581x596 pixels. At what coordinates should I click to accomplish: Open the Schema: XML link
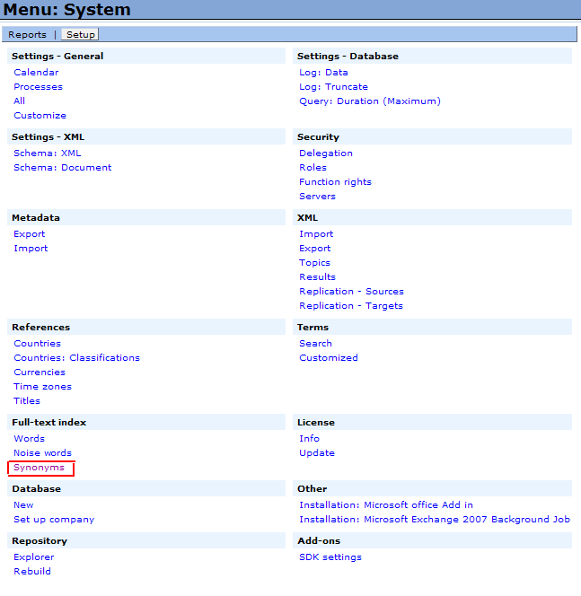[47, 153]
